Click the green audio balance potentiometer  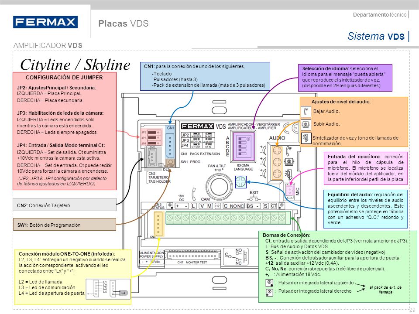(x=240, y=181)
